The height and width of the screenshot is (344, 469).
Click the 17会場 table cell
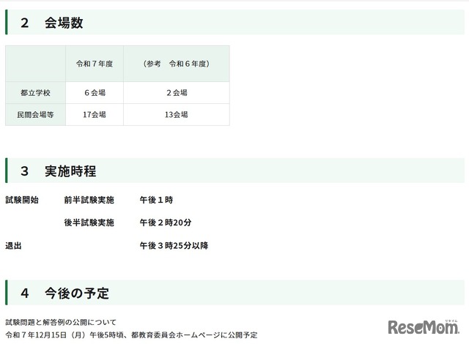(94, 115)
